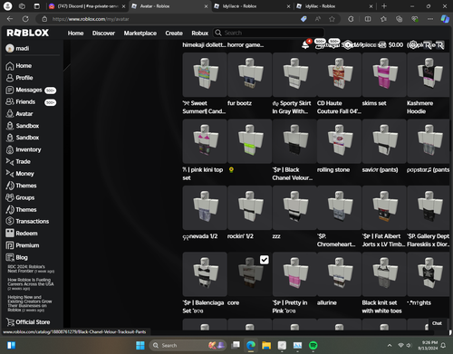Screen dimensions: 453x354
Task: Reload the page with refresh button
Action: point(25,19)
